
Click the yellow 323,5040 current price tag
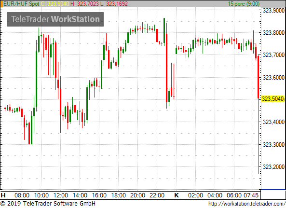[273, 99]
